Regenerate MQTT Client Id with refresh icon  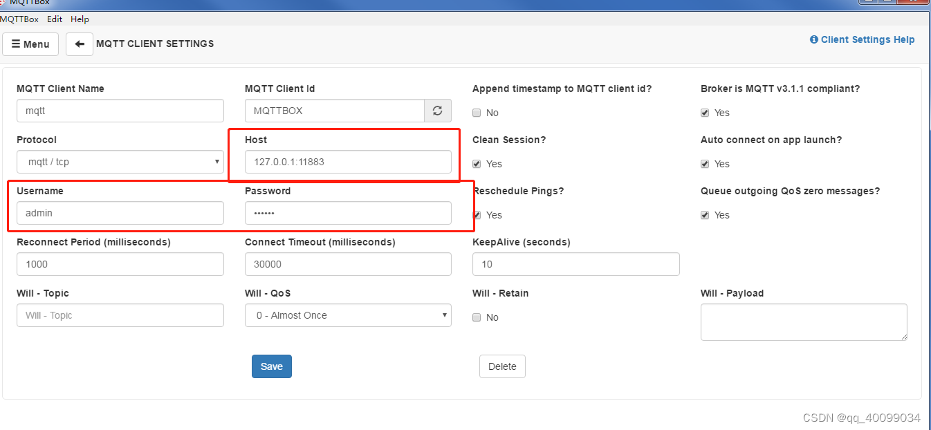(x=437, y=111)
